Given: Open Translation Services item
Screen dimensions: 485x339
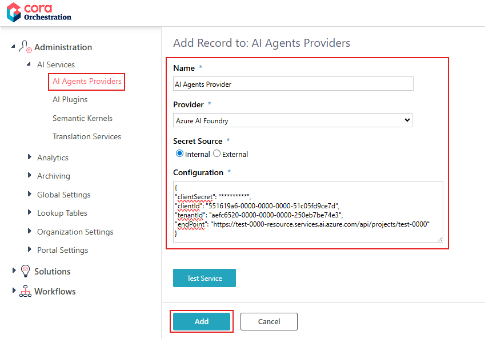Looking at the screenshot, I should click(x=87, y=136).
